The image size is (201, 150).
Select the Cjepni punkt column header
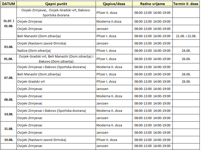pyautogui.click(x=56, y=4)
